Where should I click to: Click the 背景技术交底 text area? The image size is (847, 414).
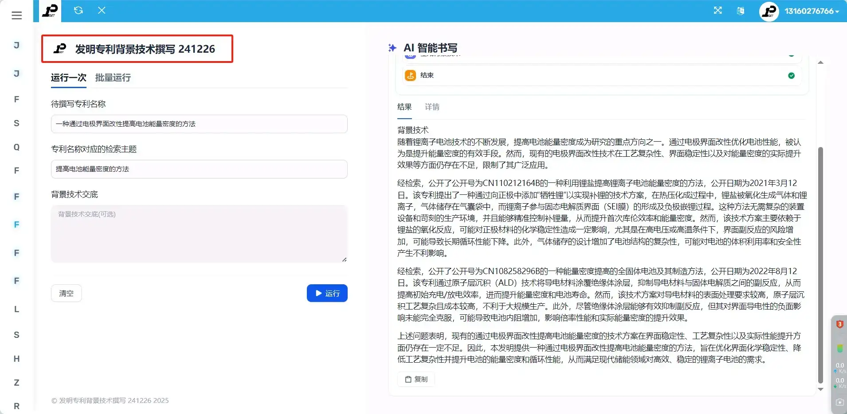pyautogui.click(x=199, y=233)
